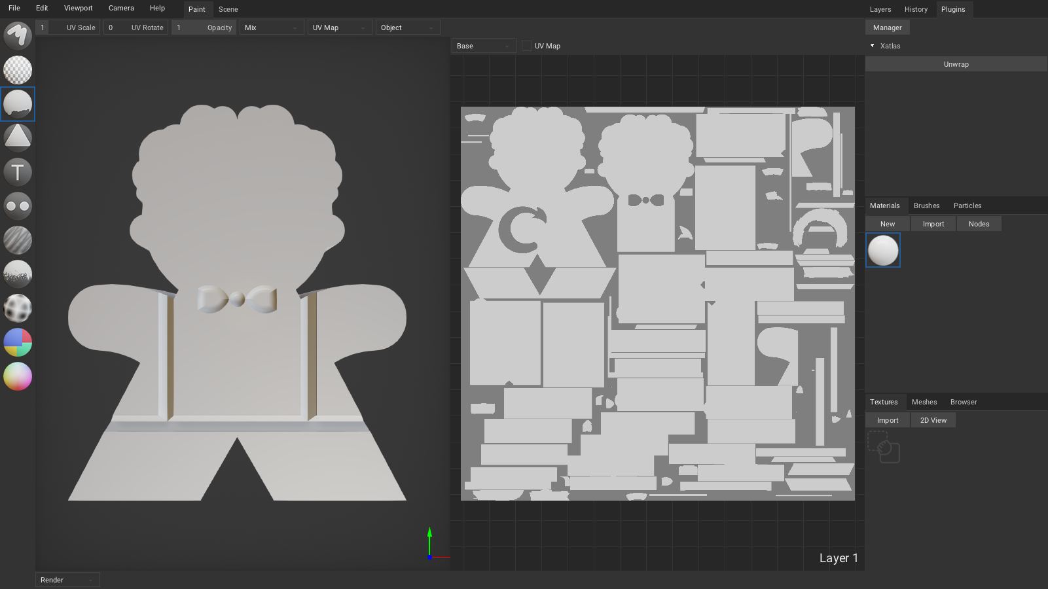Image resolution: width=1048 pixels, height=589 pixels.
Task: Select the Particle tool spotted sphere
Action: tap(18, 308)
